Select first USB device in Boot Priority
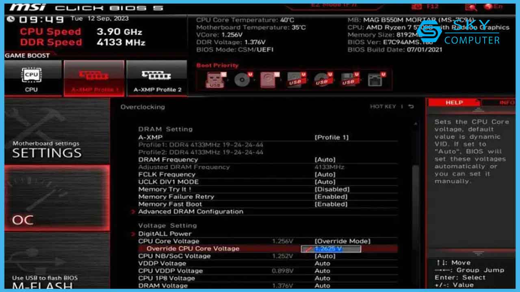This screenshot has width=520, height=292. (215, 79)
